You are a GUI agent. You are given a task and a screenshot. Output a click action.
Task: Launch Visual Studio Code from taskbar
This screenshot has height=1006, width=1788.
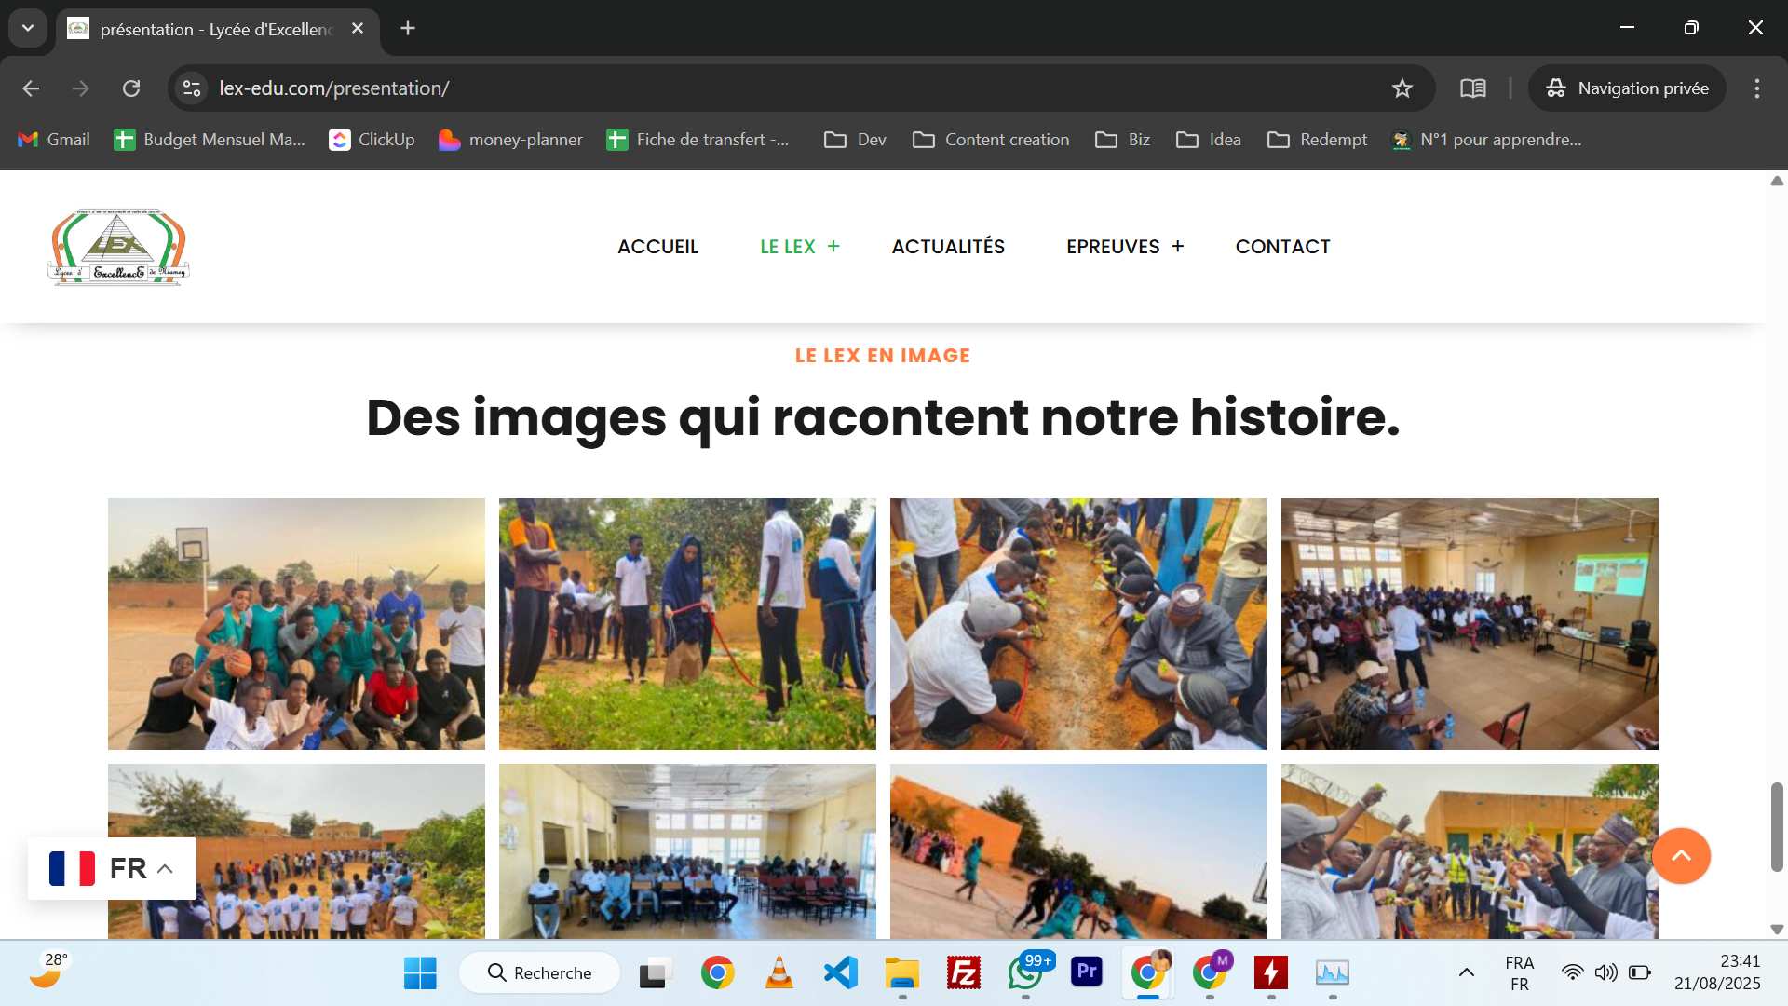pos(840,972)
